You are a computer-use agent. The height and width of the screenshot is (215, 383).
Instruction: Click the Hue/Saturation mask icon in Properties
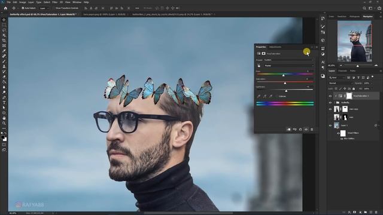(263, 54)
